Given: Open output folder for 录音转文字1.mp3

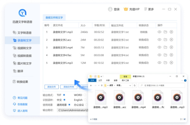Looking at the screenshot, I should [x=165, y=32].
